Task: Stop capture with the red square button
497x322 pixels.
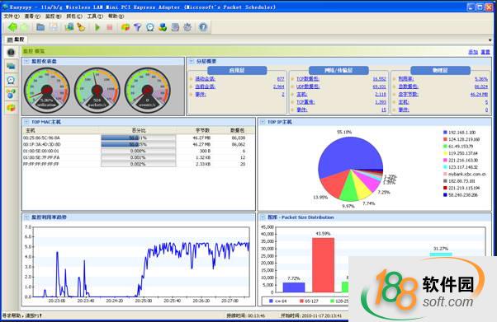Action: (x=110, y=27)
